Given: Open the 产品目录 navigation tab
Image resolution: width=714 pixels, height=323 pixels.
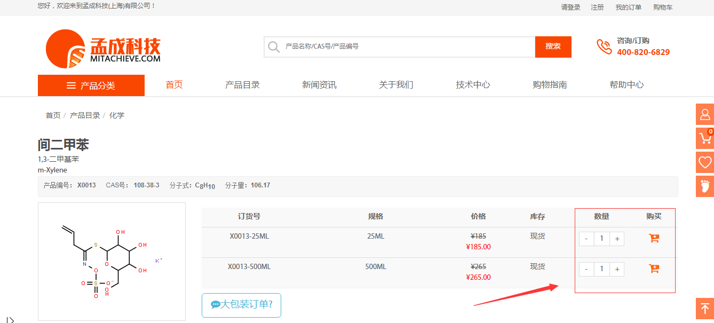Looking at the screenshot, I should (x=242, y=85).
